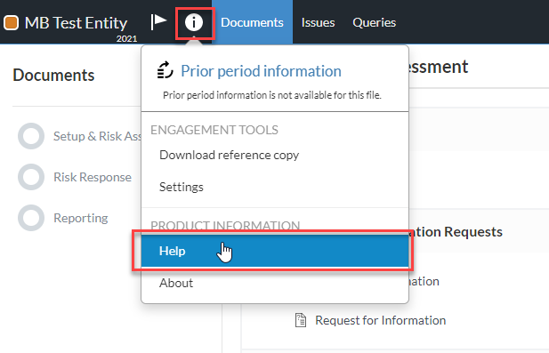549x353 pixels.
Task: Switch to the Issues tab
Action: tap(318, 22)
